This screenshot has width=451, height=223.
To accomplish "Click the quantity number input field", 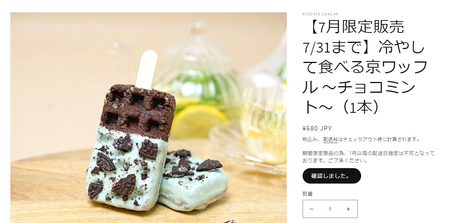I will [x=330, y=209].
